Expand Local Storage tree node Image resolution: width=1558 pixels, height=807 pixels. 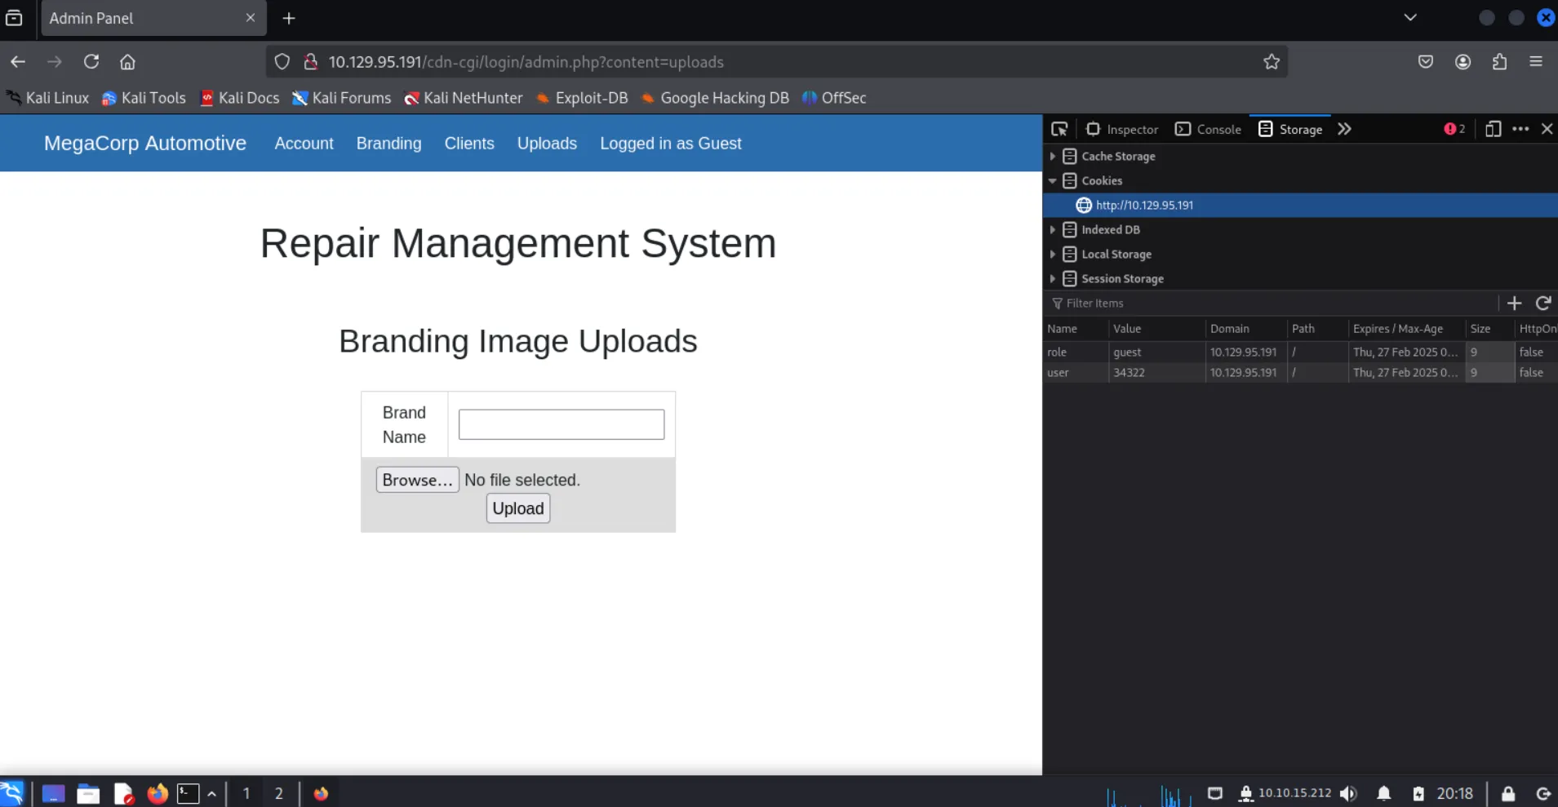coord(1053,254)
